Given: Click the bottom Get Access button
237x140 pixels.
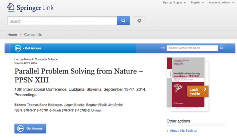Looking at the screenshot, I should pos(30,129).
